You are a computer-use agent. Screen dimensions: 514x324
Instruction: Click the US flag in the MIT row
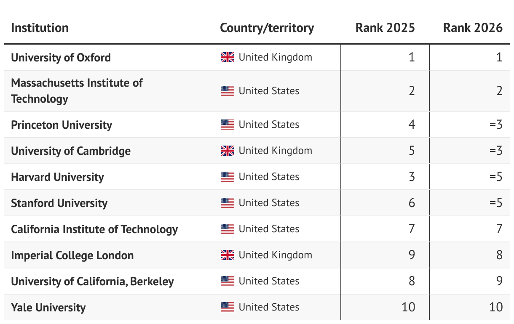tap(228, 91)
